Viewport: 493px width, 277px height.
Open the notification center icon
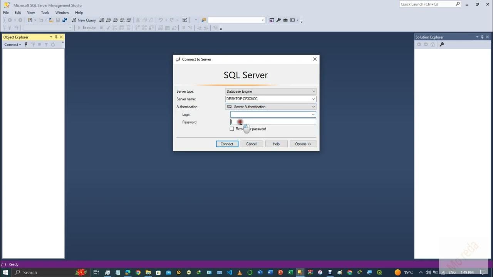tap(483, 272)
